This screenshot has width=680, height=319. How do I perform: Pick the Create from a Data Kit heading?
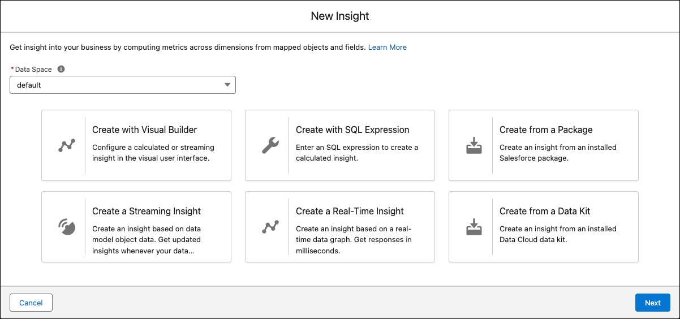(545, 211)
